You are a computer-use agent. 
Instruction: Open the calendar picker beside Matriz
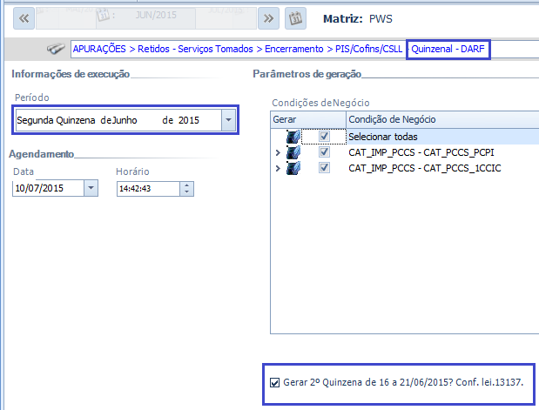[x=295, y=18]
